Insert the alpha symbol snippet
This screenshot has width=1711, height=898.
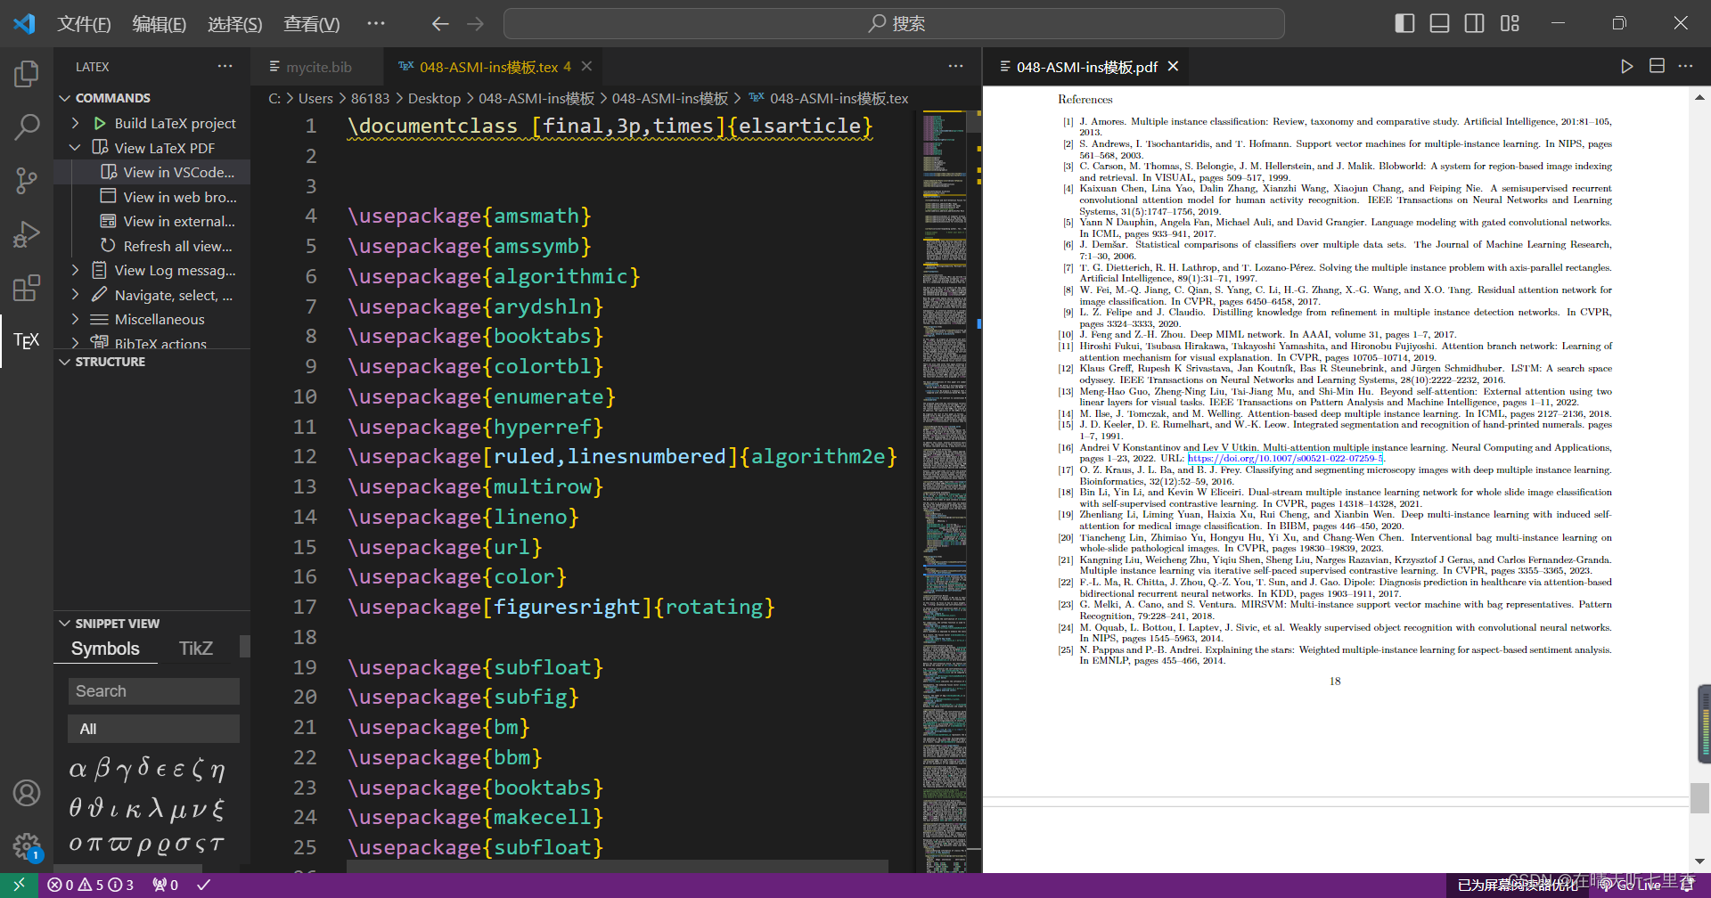point(78,769)
